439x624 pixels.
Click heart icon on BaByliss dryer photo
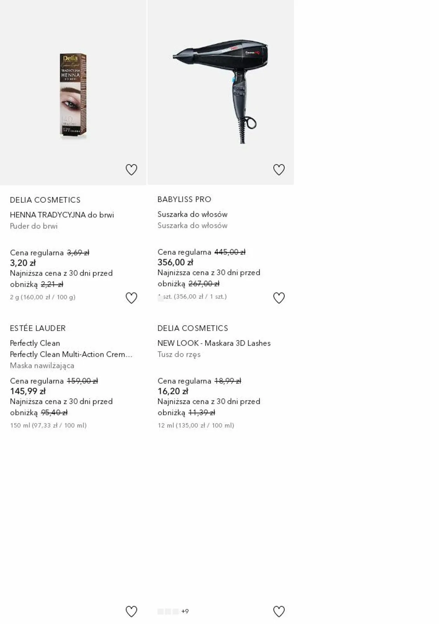click(x=279, y=170)
